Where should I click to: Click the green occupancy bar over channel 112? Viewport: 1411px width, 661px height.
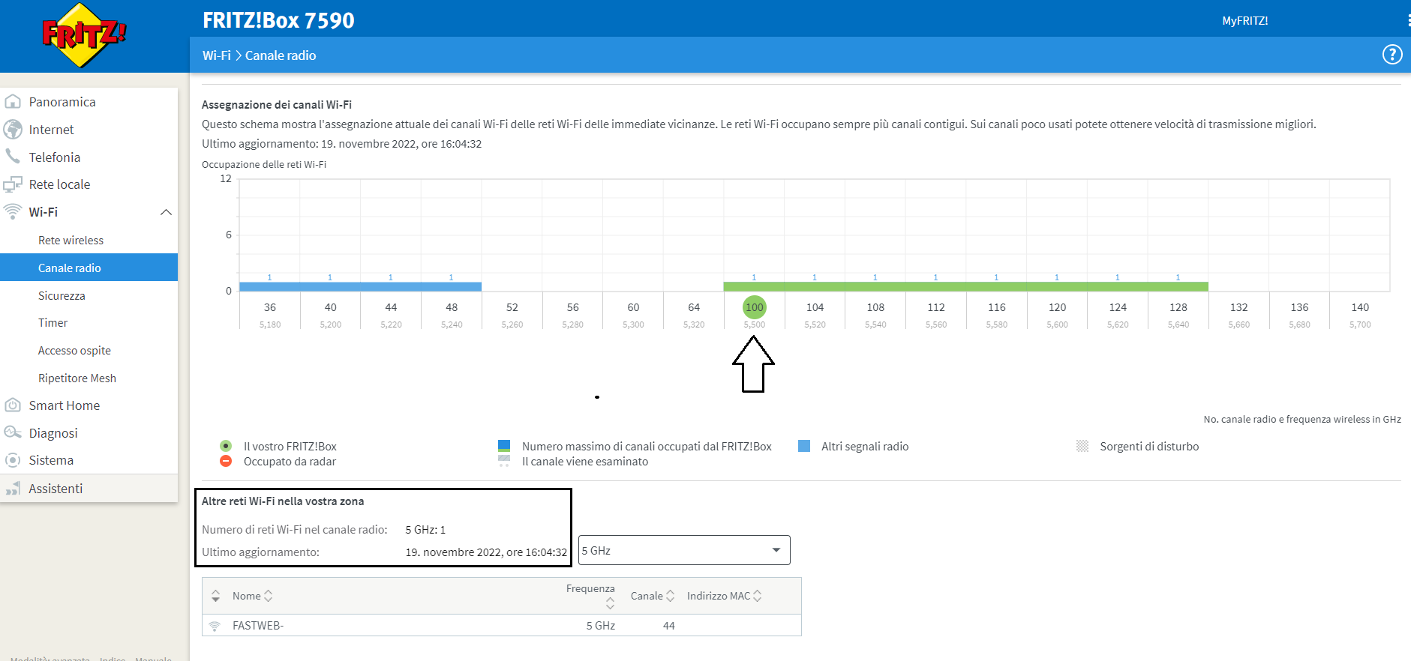click(x=935, y=286)
